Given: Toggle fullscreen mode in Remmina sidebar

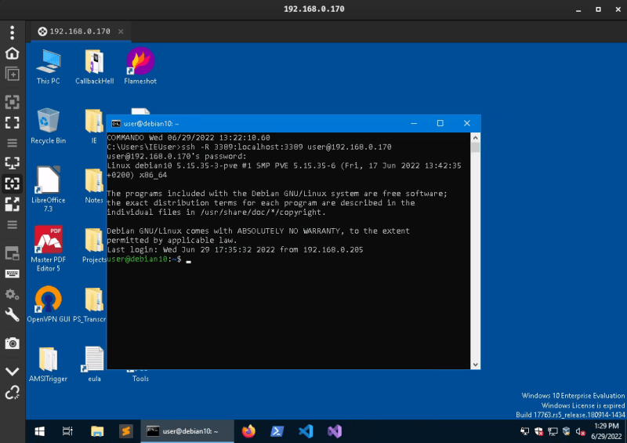Looking at the screenshot, I should click(x=12, y=122).
